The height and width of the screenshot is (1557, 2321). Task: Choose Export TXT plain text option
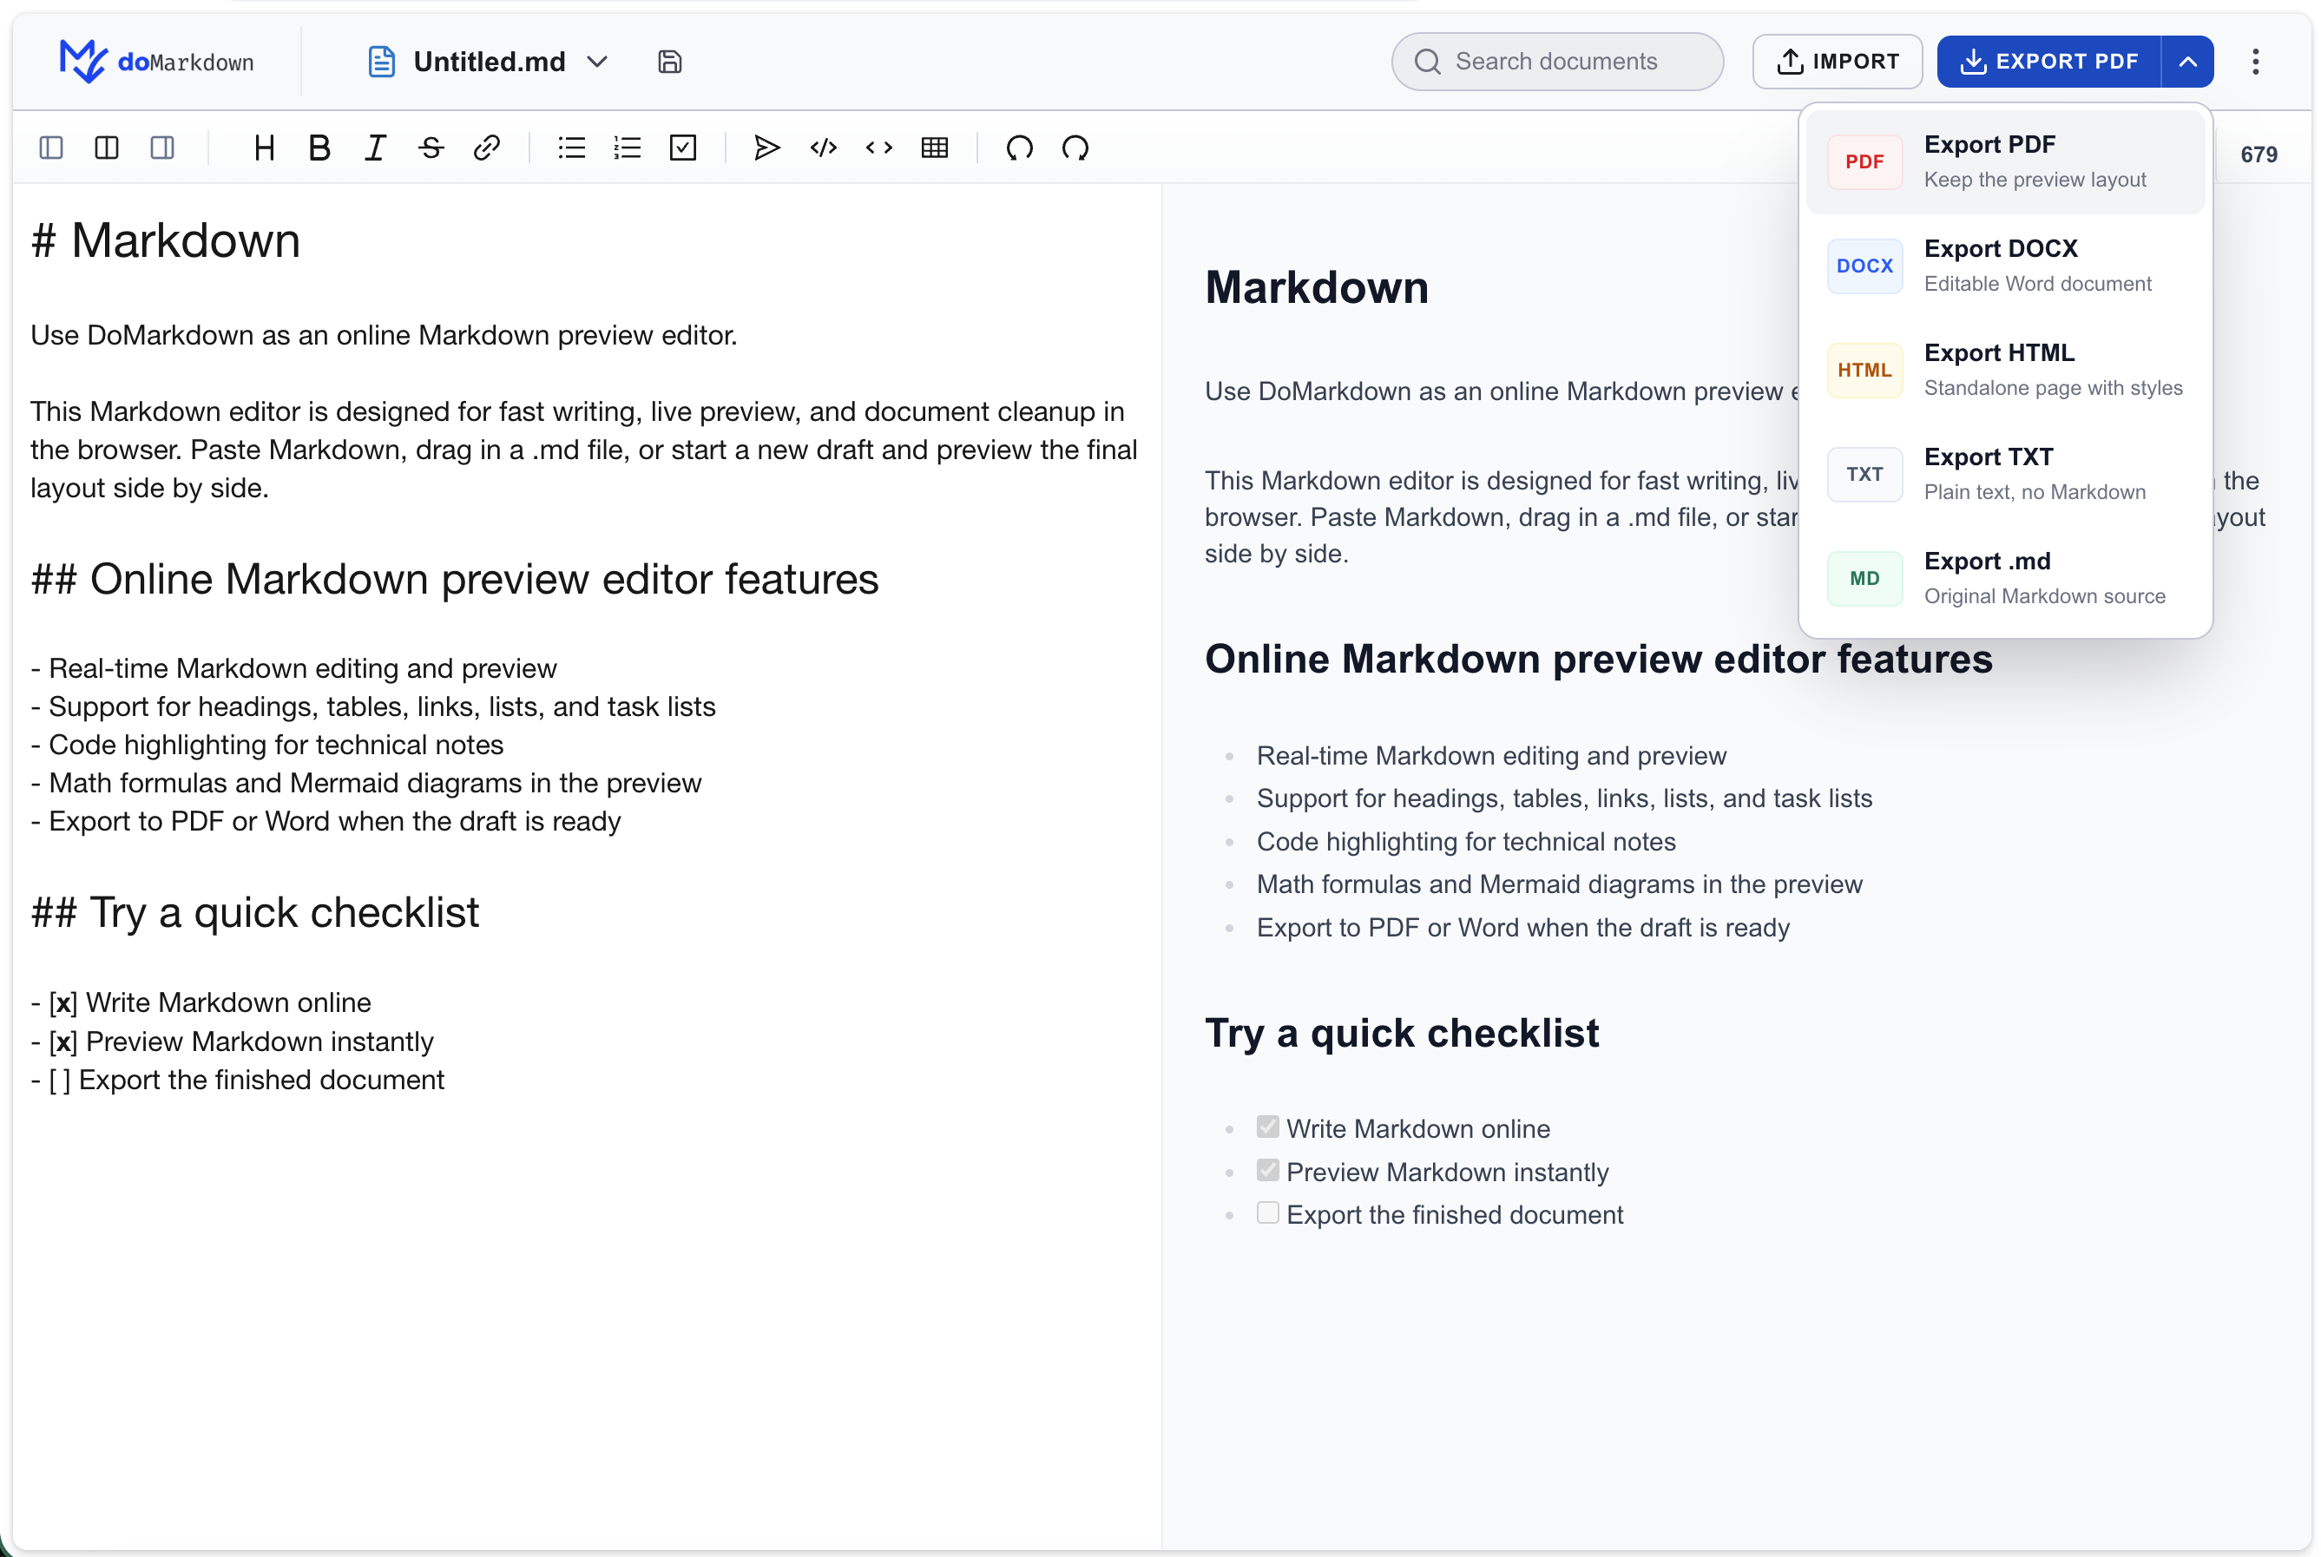tap(2004, 475)
